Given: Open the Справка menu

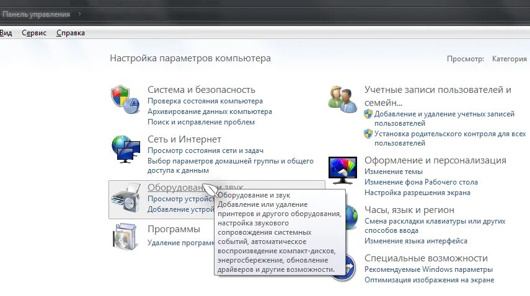Looking at the screenshot, I should pos(70,33).
